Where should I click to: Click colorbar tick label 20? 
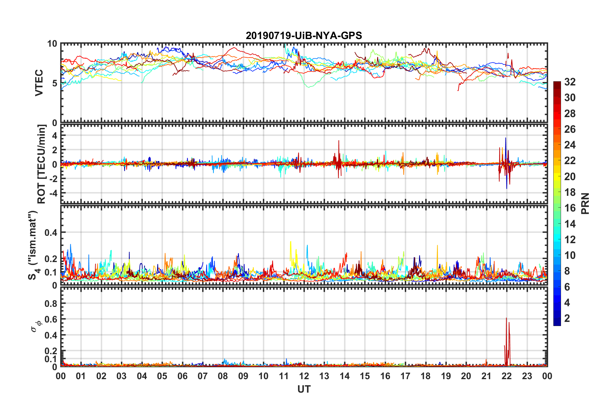point(570,176)
